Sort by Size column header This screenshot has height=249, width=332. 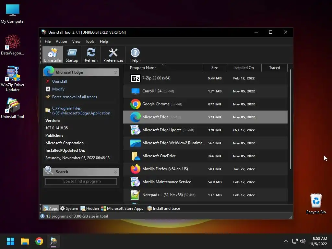[215, 68]
